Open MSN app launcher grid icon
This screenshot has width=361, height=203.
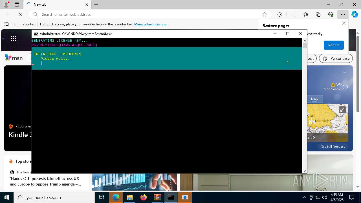tap(14, 39)
